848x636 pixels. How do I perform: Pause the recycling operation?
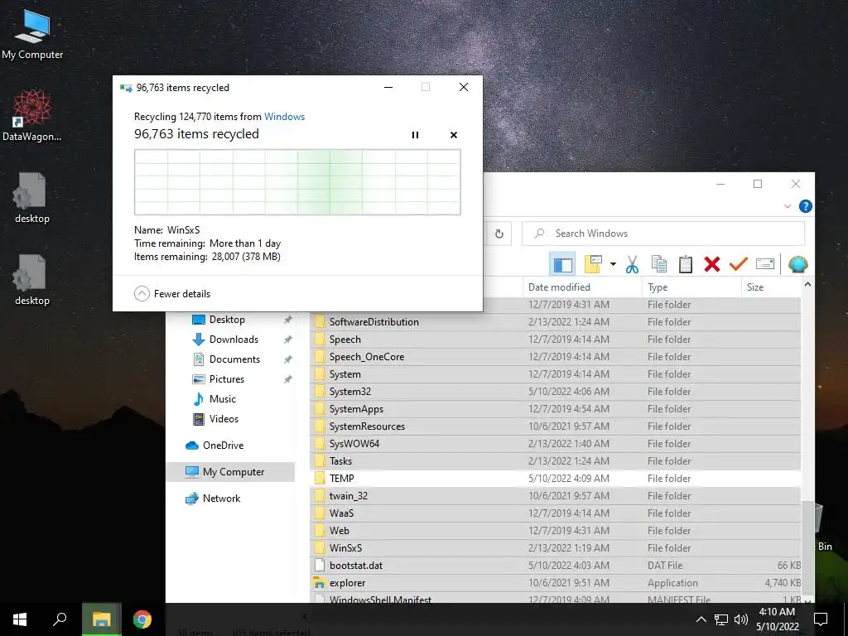pos(415,135)
